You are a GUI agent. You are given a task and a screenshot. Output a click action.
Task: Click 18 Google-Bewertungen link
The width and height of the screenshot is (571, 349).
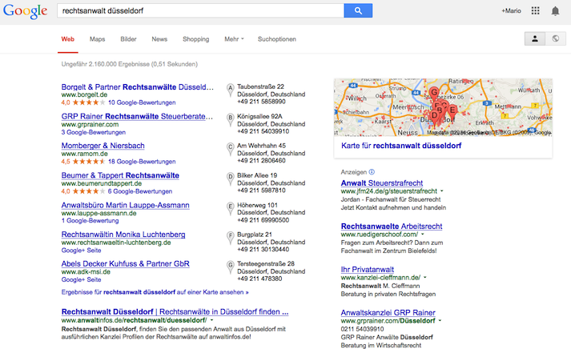pos(142,162)
